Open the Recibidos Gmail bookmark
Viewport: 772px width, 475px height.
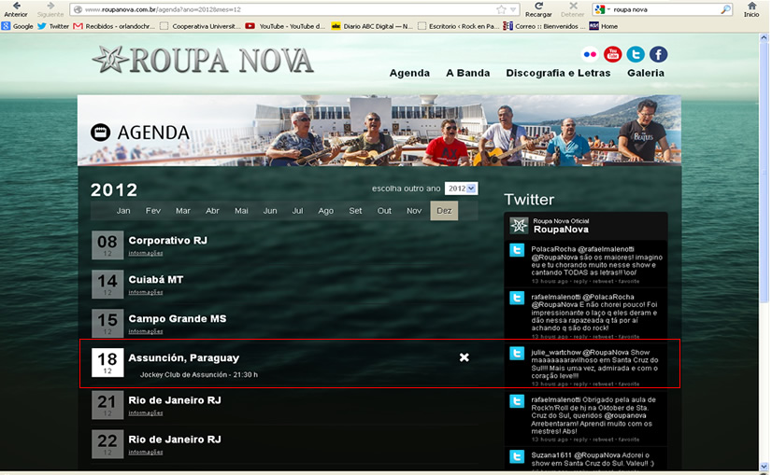pos(114,26)
